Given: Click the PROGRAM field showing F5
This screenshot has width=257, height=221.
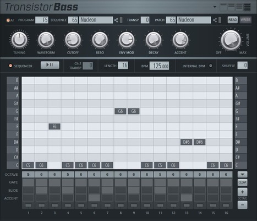Looking at the screenshot, I should [42, 20].
